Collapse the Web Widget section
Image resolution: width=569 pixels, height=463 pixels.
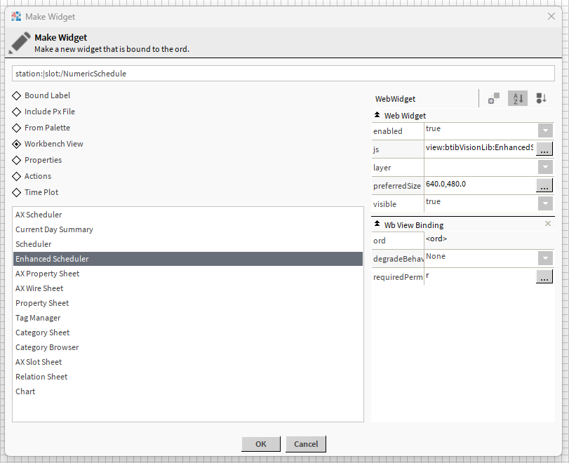(377, 115)
